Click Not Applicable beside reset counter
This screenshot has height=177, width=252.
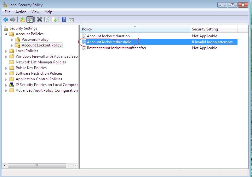204,48
